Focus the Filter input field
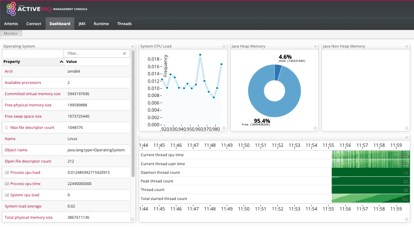The image size is (414, 227). pyautogui.click(x=94, y=54)
